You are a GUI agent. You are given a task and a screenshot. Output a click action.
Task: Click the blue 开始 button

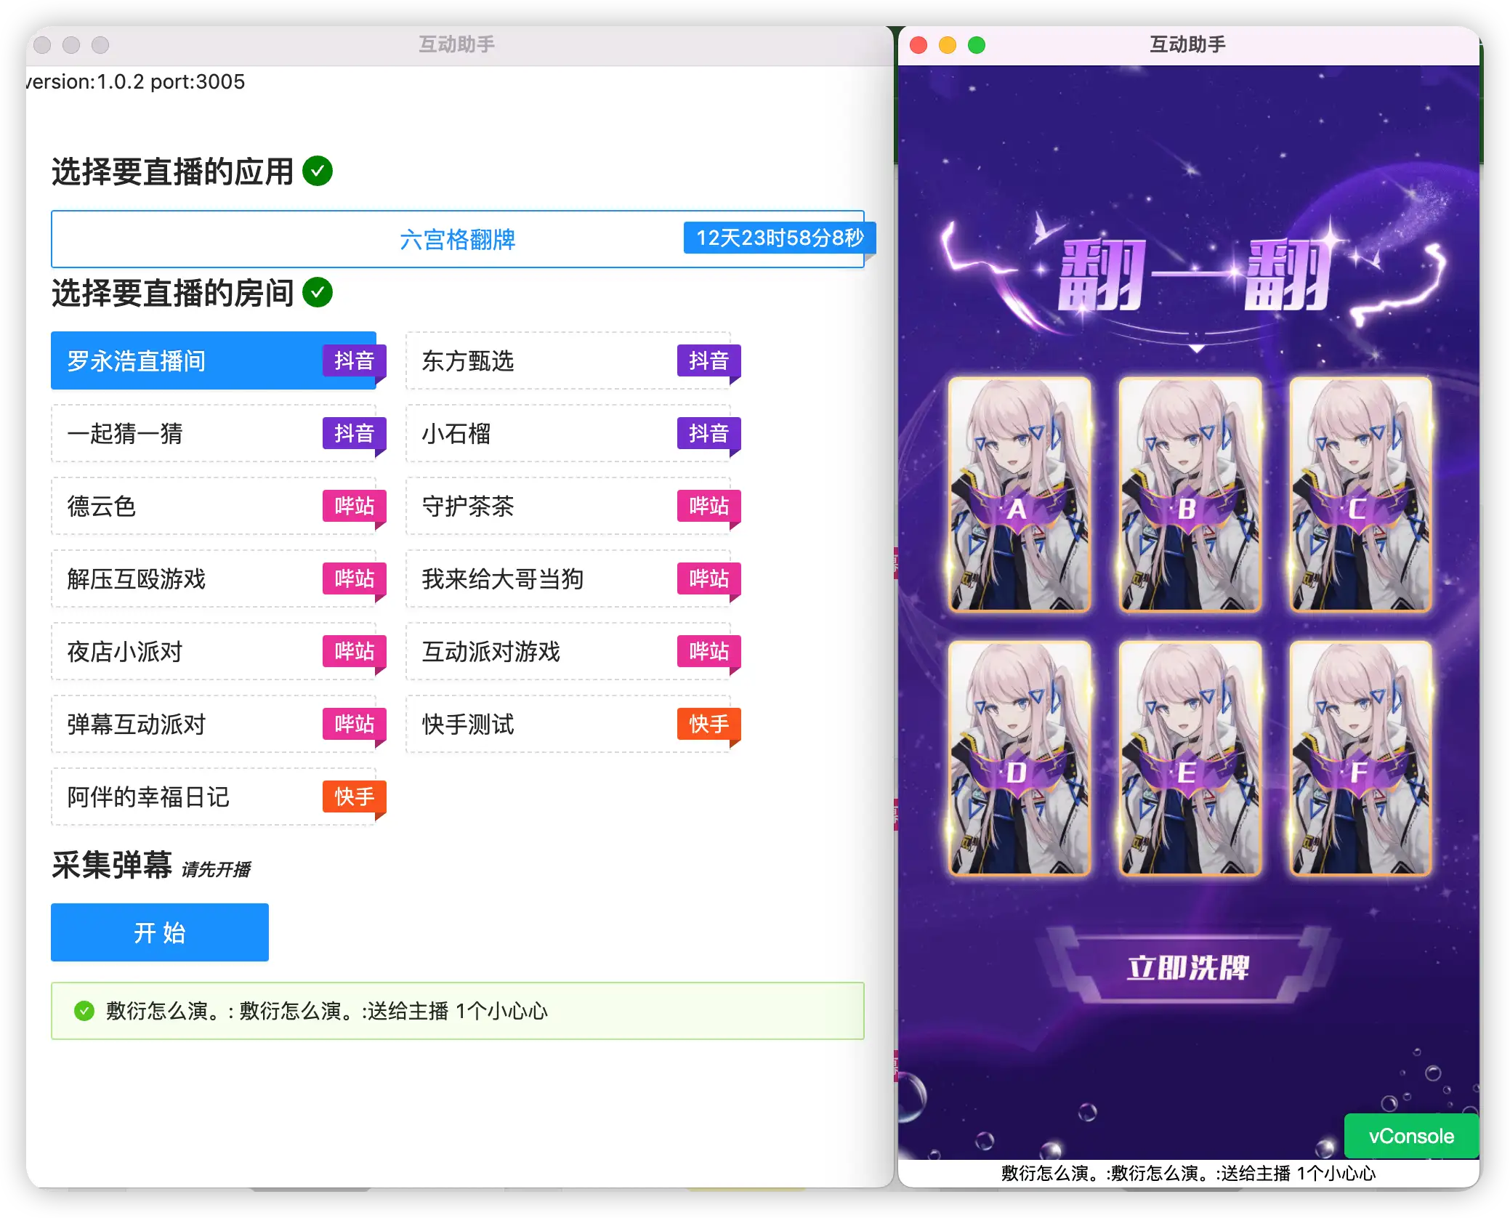[160, 932]
